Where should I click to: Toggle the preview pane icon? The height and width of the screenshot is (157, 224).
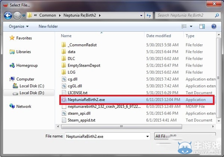click(202, 26)
